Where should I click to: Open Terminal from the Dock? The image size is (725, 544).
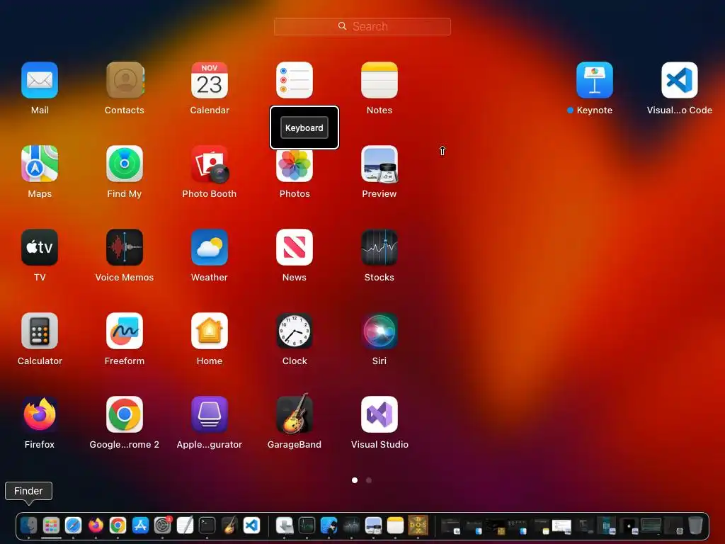coord(207,526)
